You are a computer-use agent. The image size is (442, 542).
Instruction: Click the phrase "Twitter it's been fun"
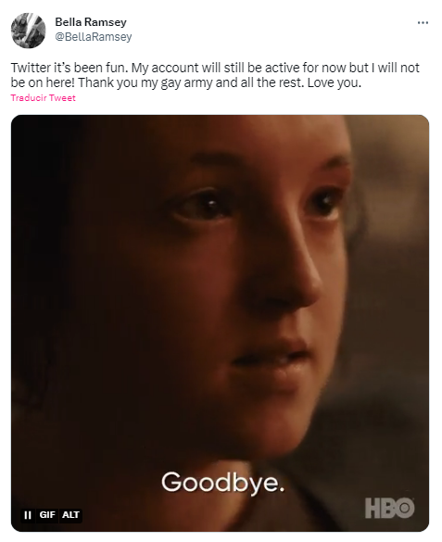coord(69,68)
